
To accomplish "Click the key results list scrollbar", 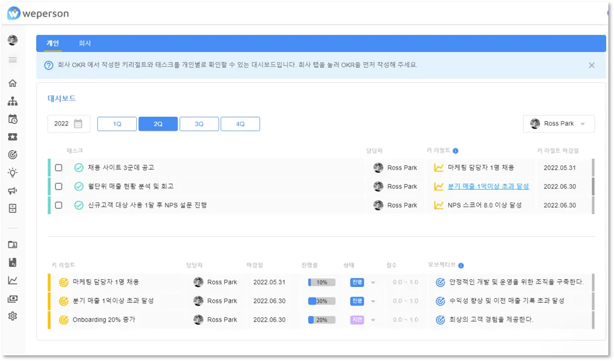I will click(593, 301).
